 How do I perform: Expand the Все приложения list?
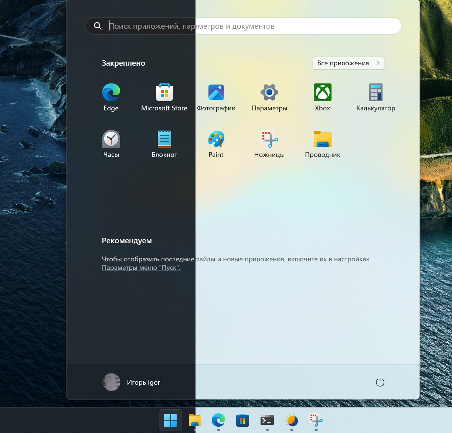[348, 63]
